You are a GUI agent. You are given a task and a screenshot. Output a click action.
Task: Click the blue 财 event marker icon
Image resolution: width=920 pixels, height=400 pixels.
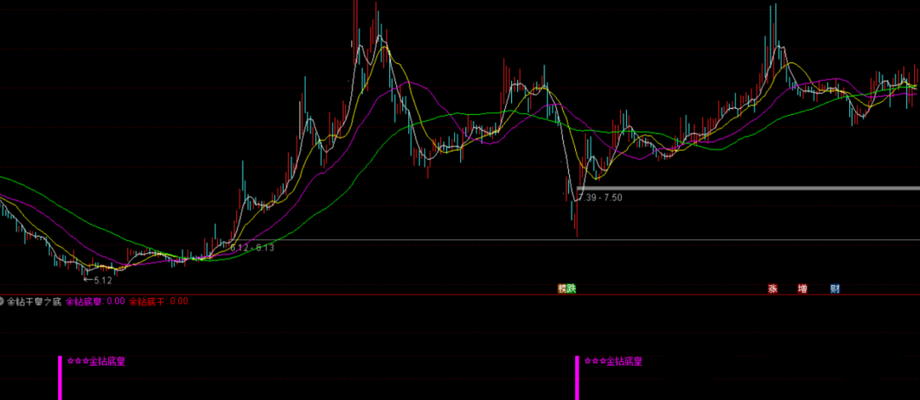(835, 289)
